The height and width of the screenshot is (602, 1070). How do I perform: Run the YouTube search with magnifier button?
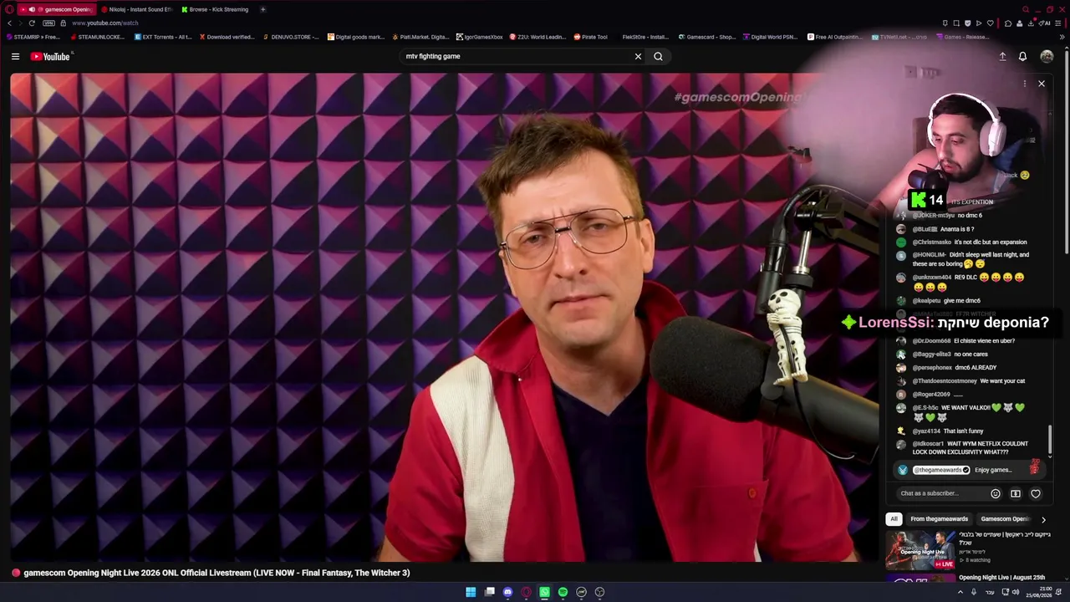[x=658, y=56]
